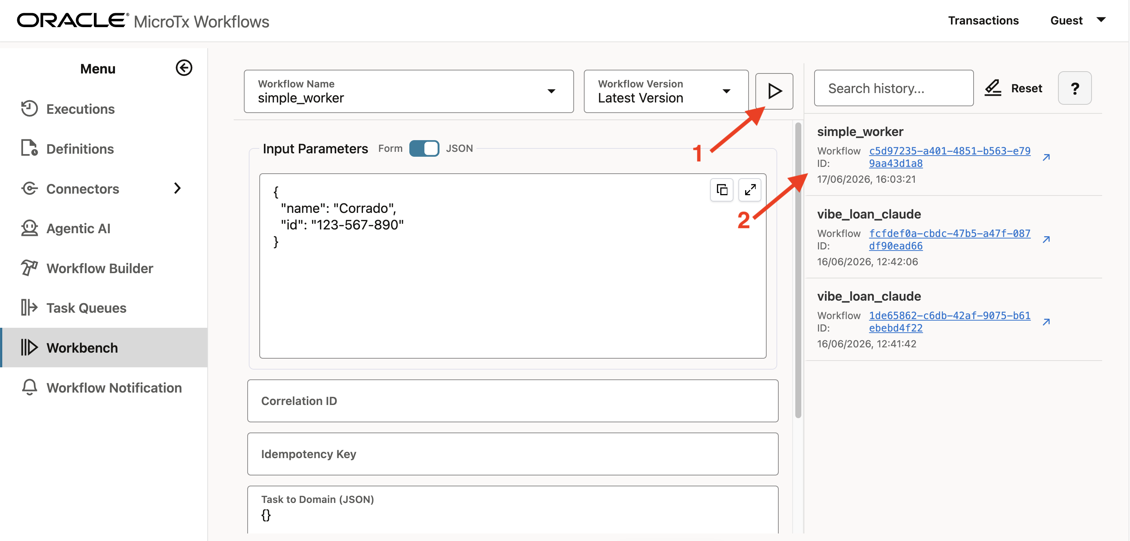Image resolution: width=1130 pixels, height=541 pixels.
Task: Open Executions icon in sidebar
Action: pos(29,109)
